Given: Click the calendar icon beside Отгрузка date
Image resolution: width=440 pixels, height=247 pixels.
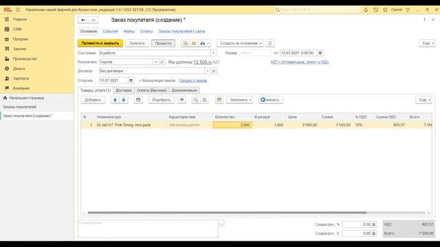Looking at the screenshot, I should [131, 81].
